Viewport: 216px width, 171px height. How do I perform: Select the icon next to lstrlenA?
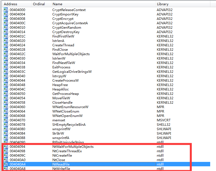click(x=6, y=41)
